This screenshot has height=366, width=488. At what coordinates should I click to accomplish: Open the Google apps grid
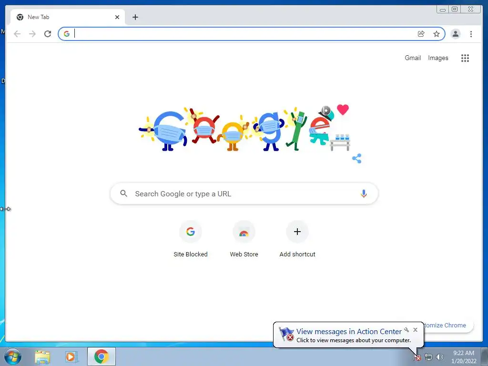point(465,58)
